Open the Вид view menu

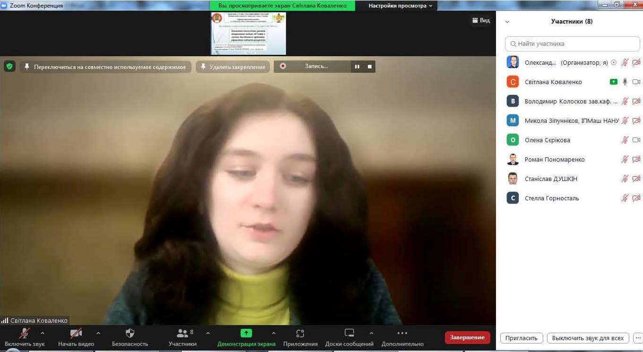(x=481, y=20)
